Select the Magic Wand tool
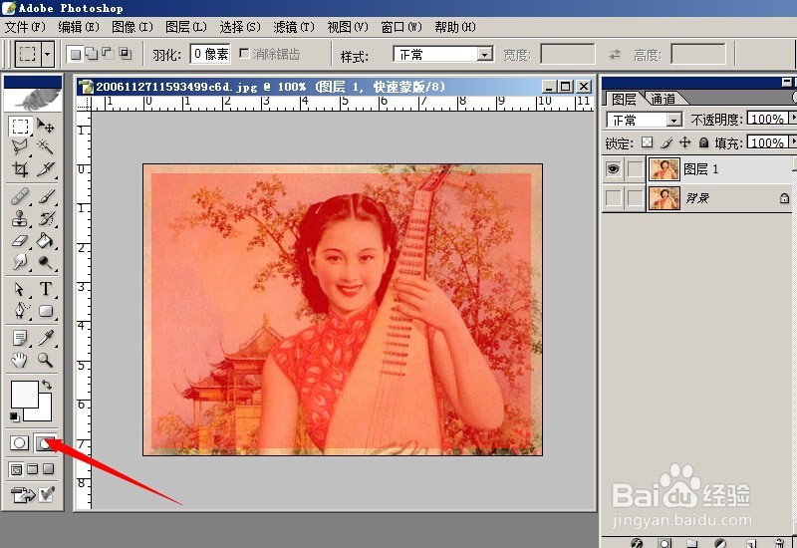This screenshot has height=548, width=797. (46, 146)
